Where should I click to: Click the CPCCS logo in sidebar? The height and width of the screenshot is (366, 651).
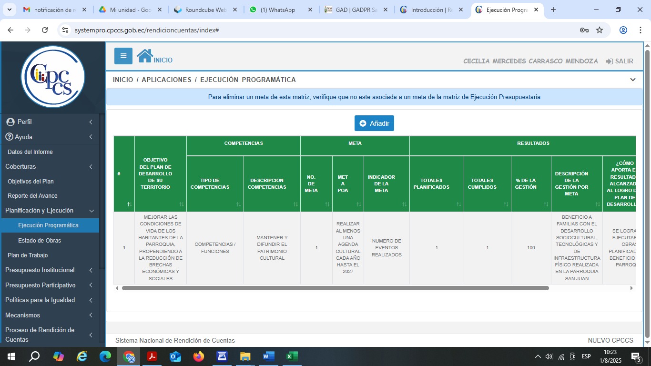click(x=52, y=77)
